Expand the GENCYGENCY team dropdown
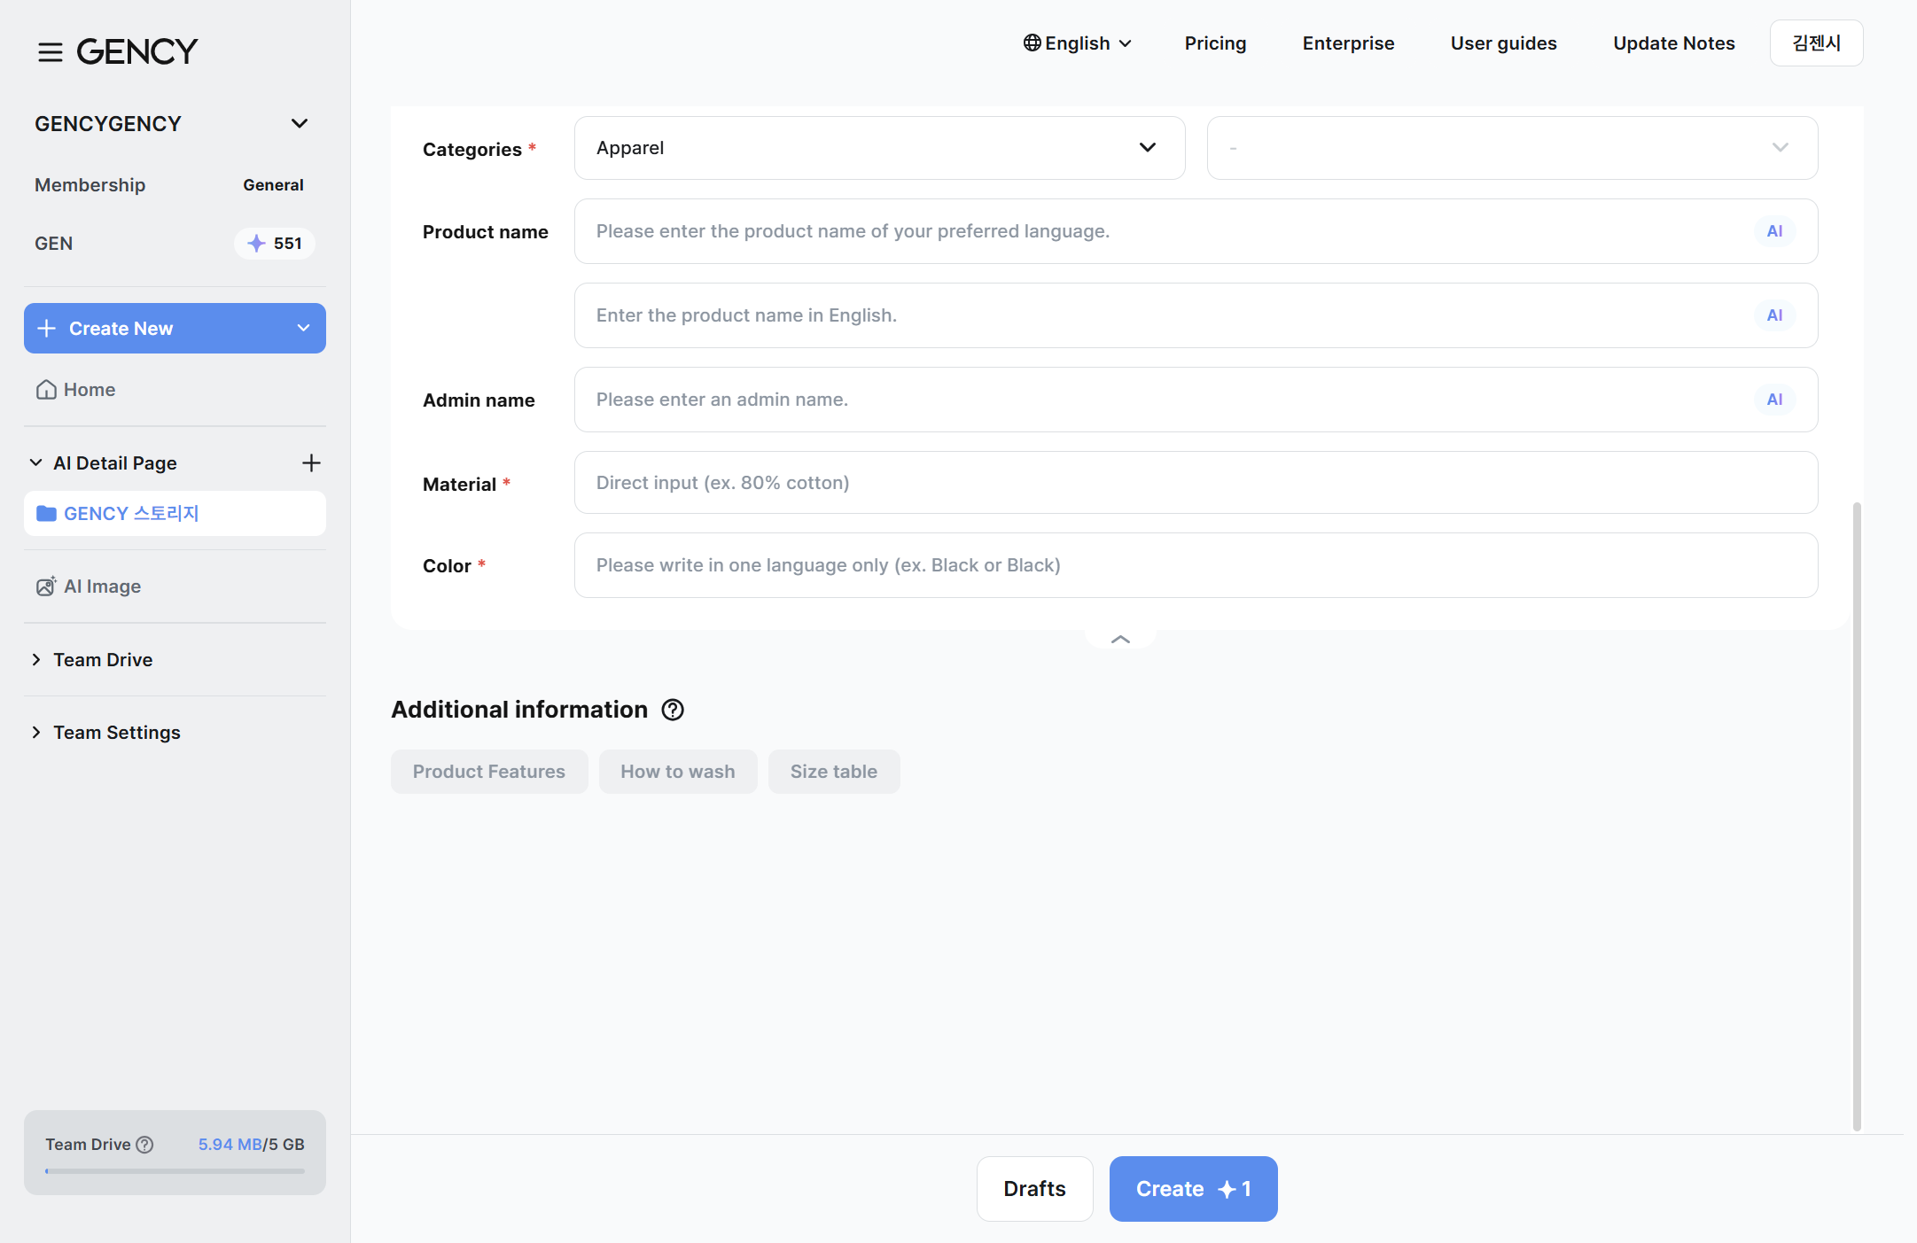Screen dimensions: 1917x1243 pos(300,123)
